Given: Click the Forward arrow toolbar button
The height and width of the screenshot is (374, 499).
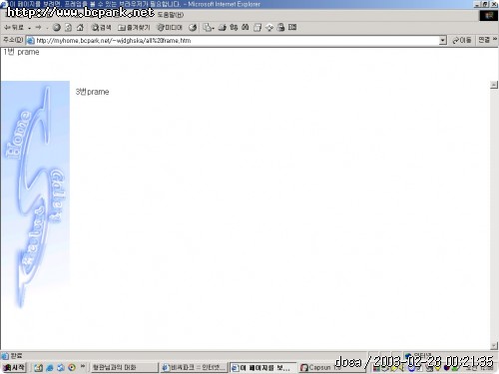Looking at the screenshot, I should [x=38, y=28].
